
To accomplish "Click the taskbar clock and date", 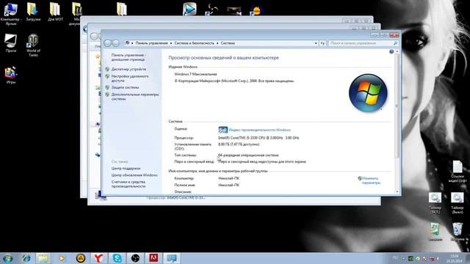I will (x=454, y=259).
